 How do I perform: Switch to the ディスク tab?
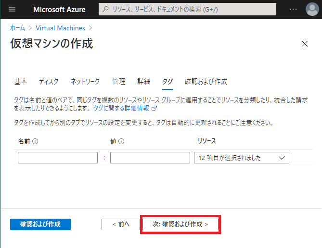[x=49, y=82]
